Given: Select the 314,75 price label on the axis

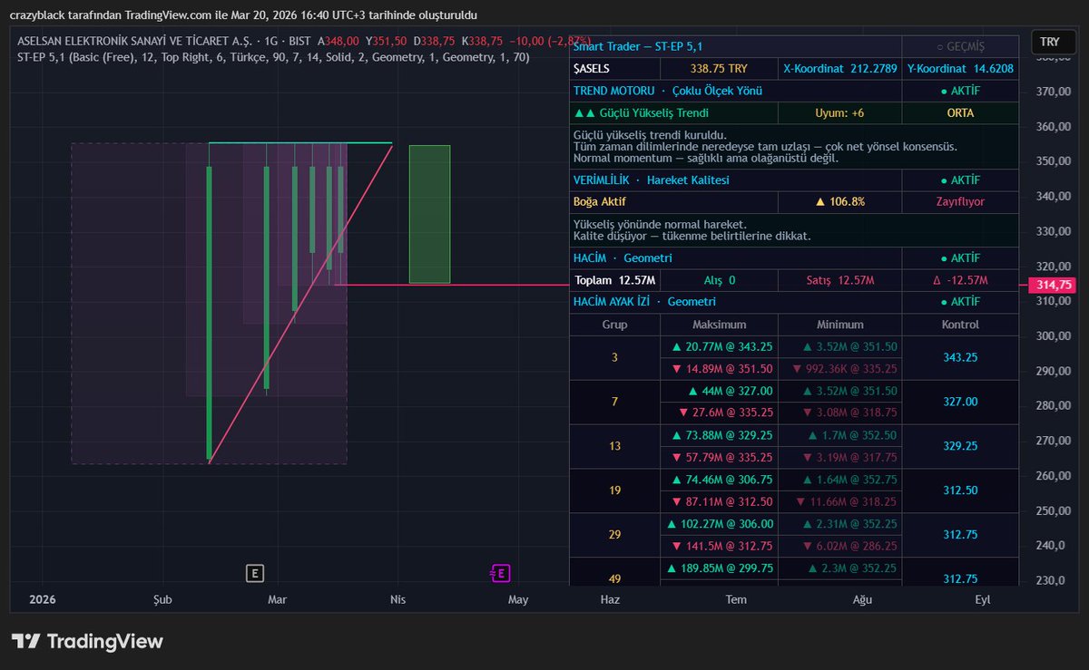Looking at the screenshot, I should (x=1054, y=285).
